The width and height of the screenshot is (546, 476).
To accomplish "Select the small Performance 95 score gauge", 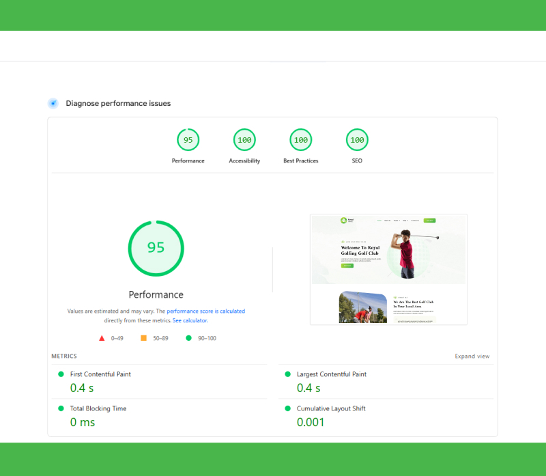I will click(x=188, y=140).
